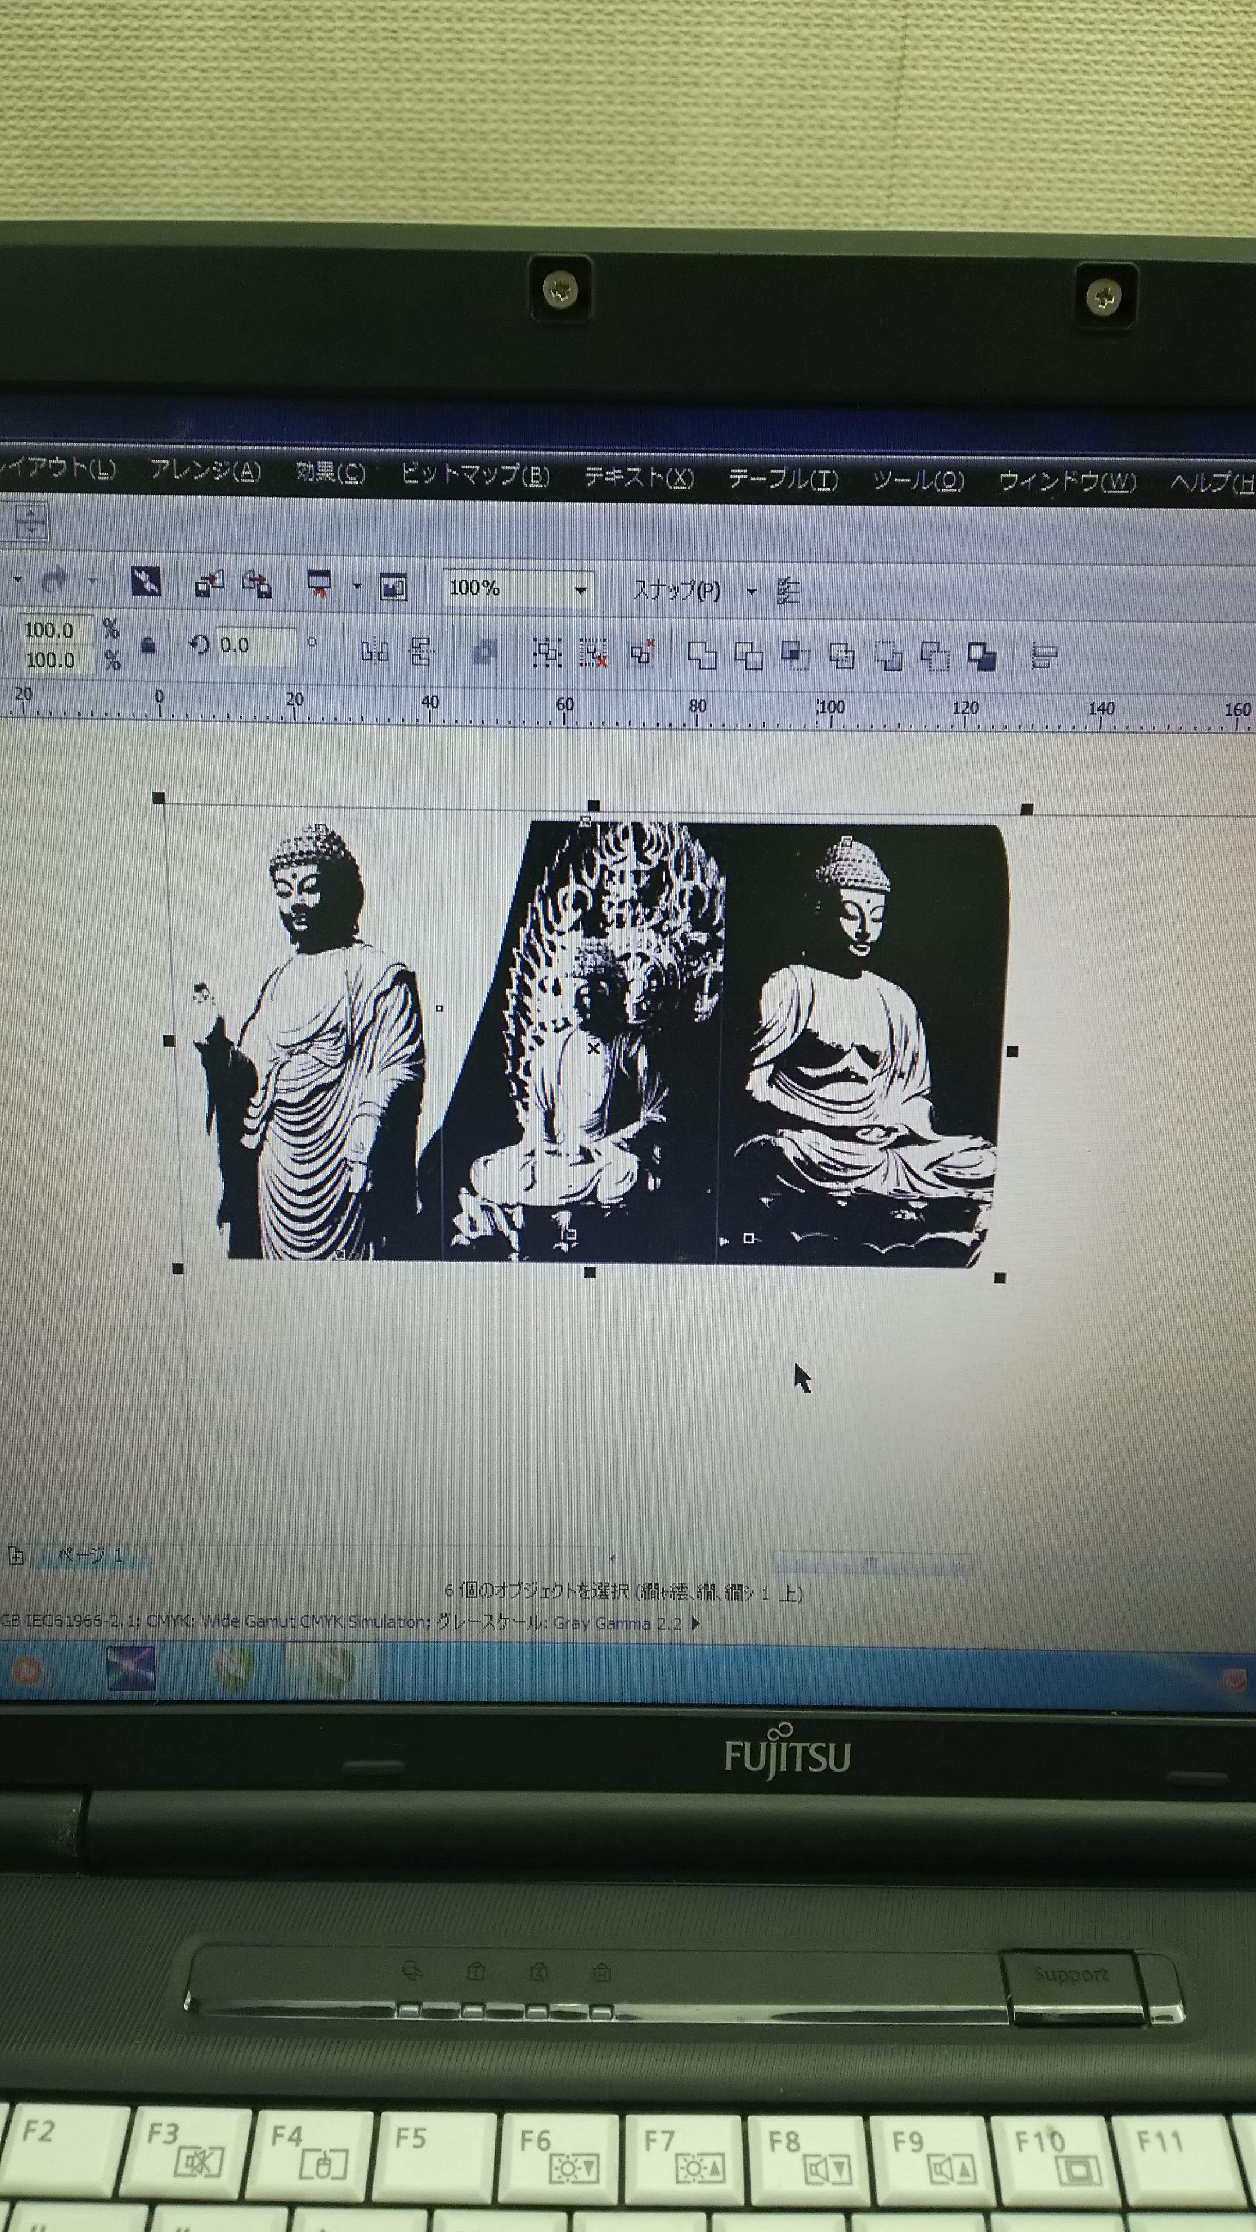Click the Trim shaping icon

tap(748, 656)
